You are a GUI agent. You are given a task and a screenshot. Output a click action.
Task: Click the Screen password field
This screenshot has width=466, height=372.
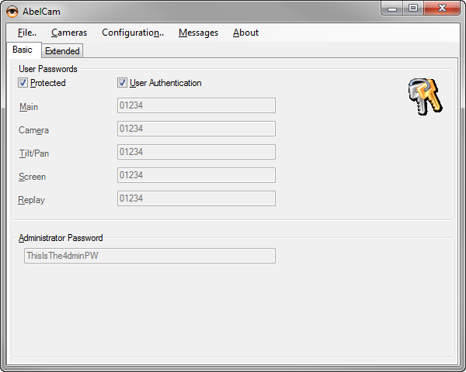196,175
